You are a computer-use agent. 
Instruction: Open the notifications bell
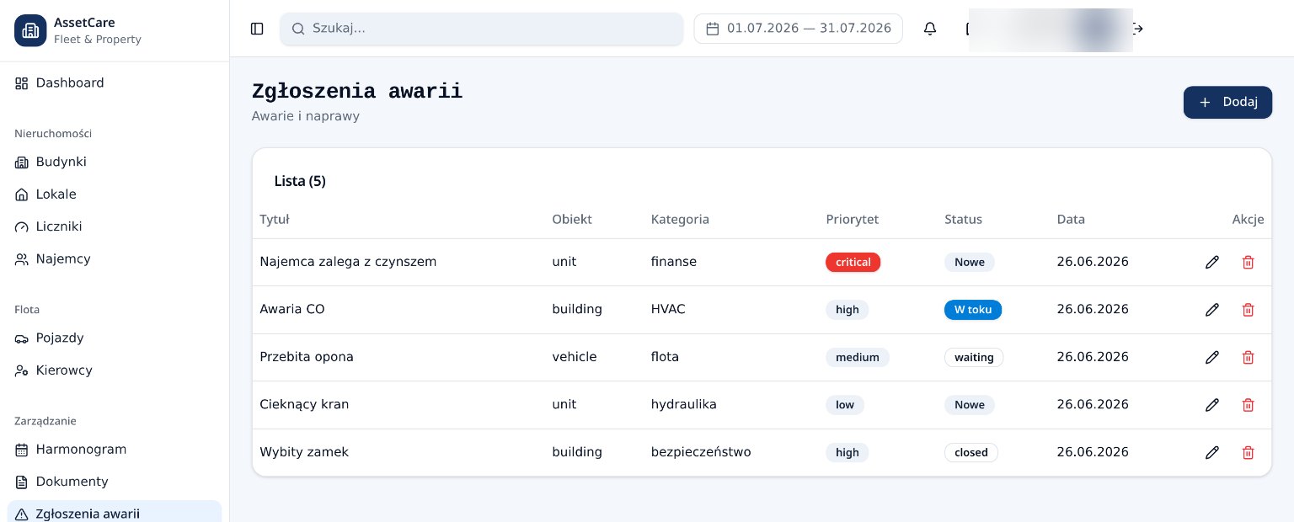[930, 29]
